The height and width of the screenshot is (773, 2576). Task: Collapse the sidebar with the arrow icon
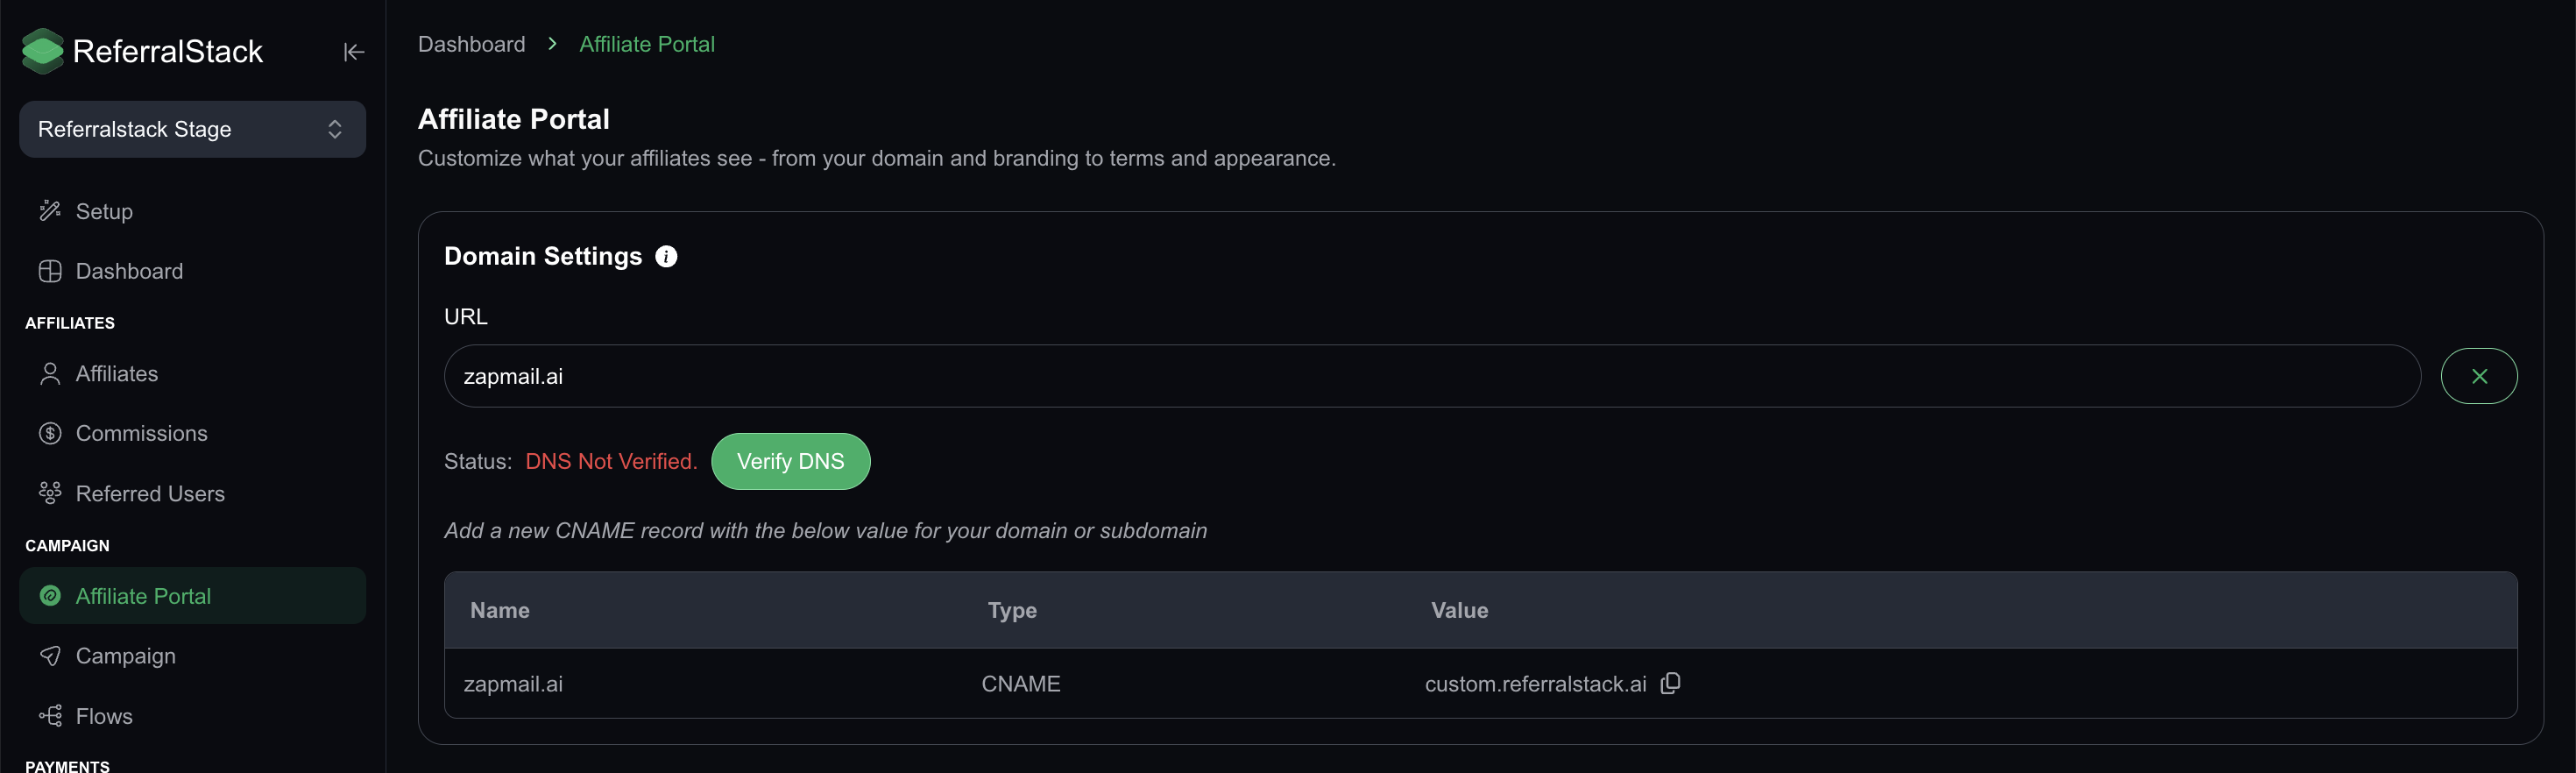pyautogui.click(x=353, y=52)
